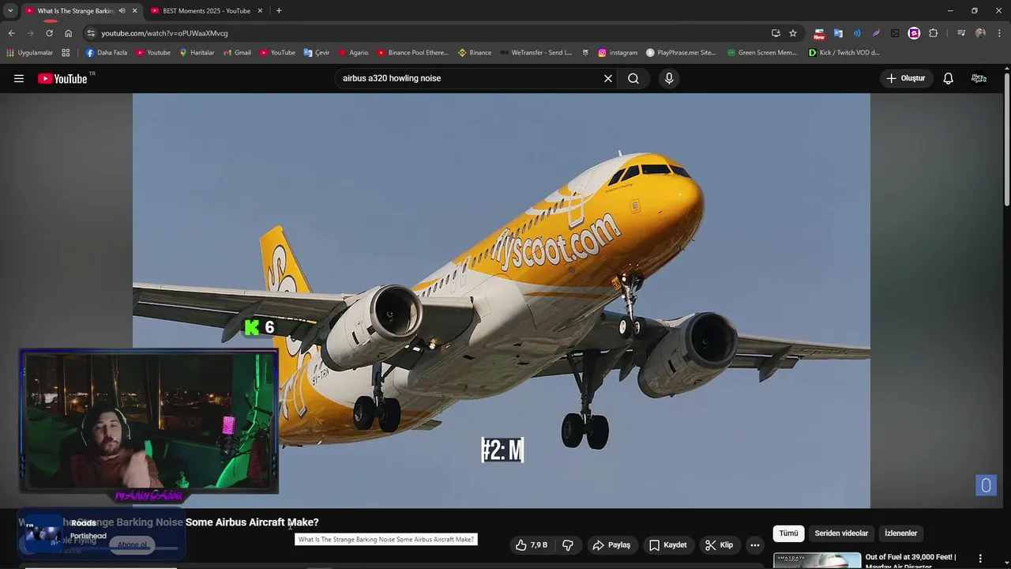Share the video with Paylaş

pyautogui.click(x=612, y=545)
